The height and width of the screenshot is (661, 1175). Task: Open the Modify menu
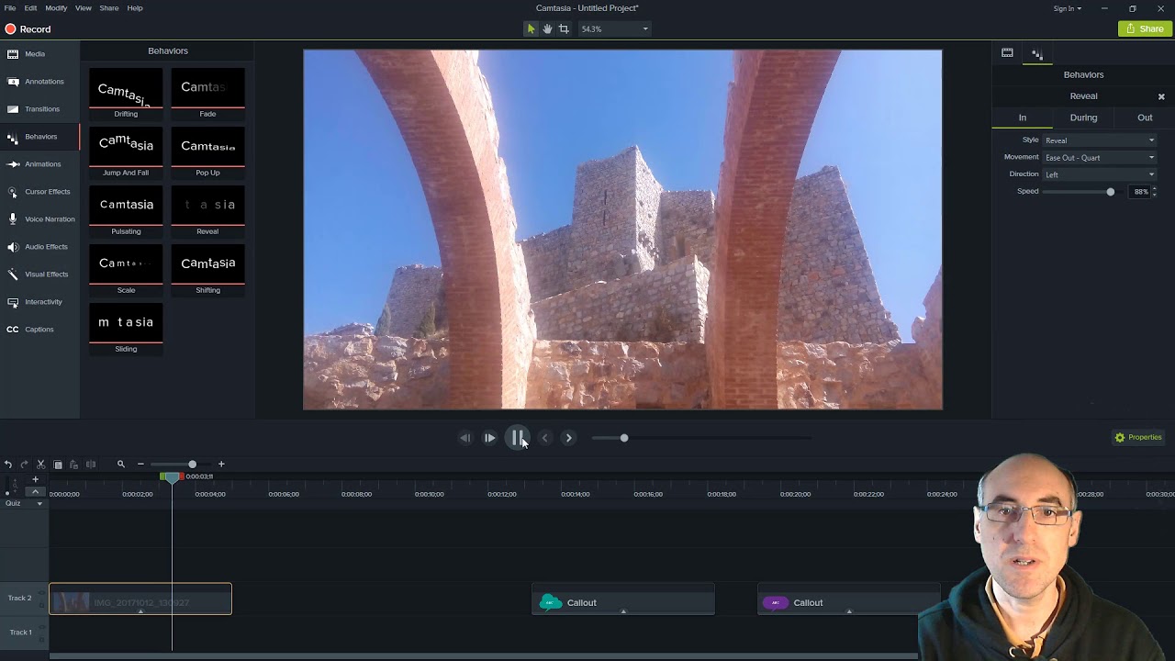point(56,8)
